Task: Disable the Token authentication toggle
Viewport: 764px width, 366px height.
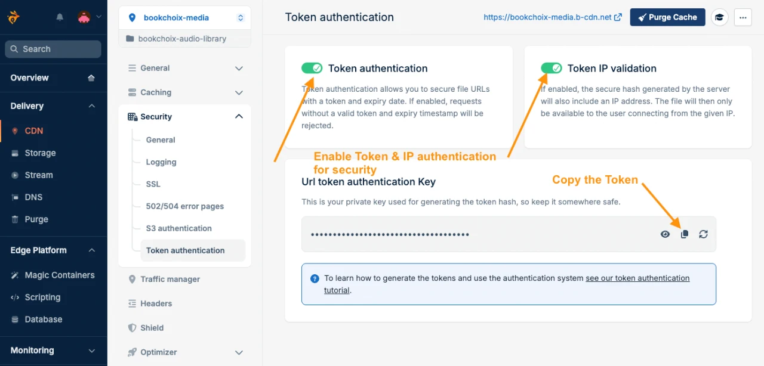Action: tap(312, 68)
